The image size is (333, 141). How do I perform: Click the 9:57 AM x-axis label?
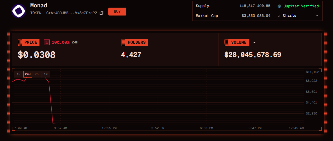(x=61, y=128)
